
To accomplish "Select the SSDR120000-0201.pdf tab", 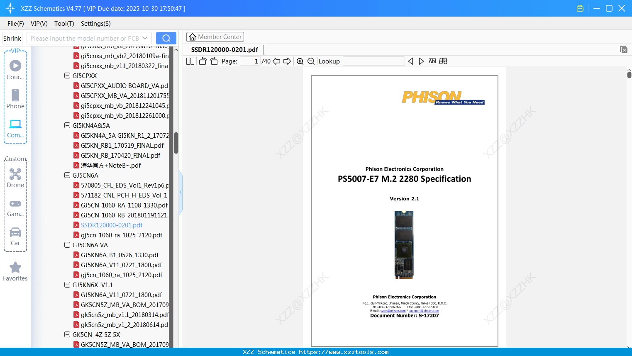I will click(224, 50).
